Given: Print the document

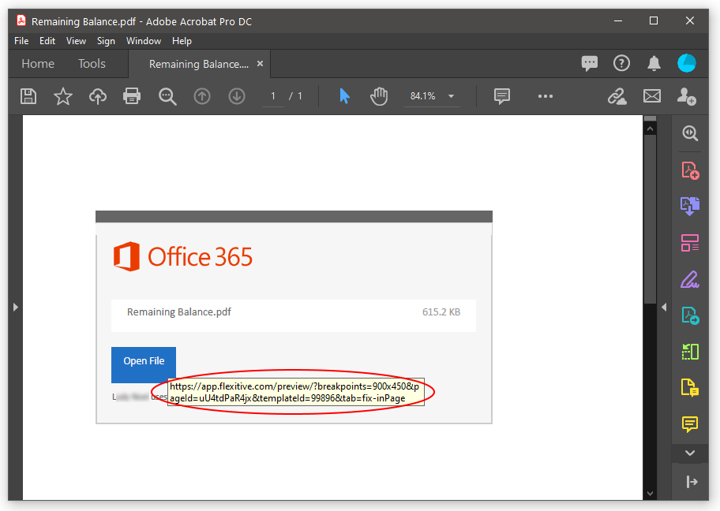Looking at the screenshot, I should (132, 96).
